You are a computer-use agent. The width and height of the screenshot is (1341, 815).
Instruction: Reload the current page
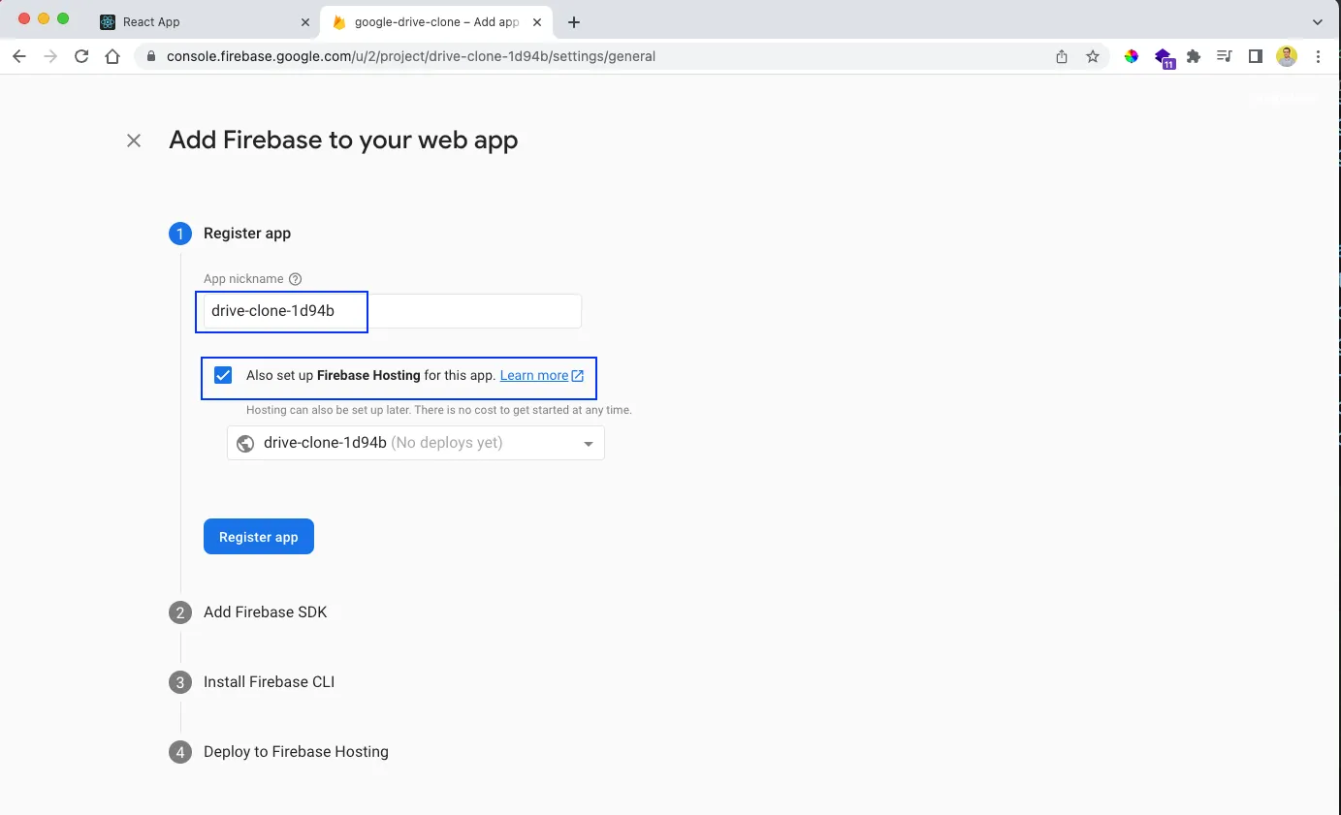(81, 56)
